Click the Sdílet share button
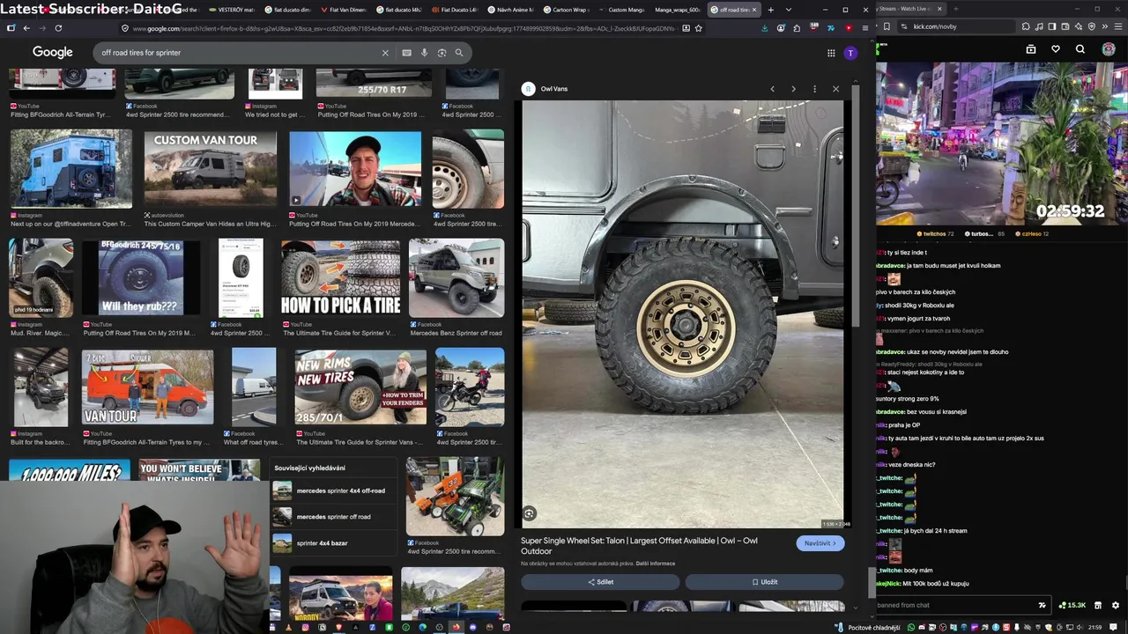Image resolution: width=1128 pixels, height=634 pixels. 600,582
